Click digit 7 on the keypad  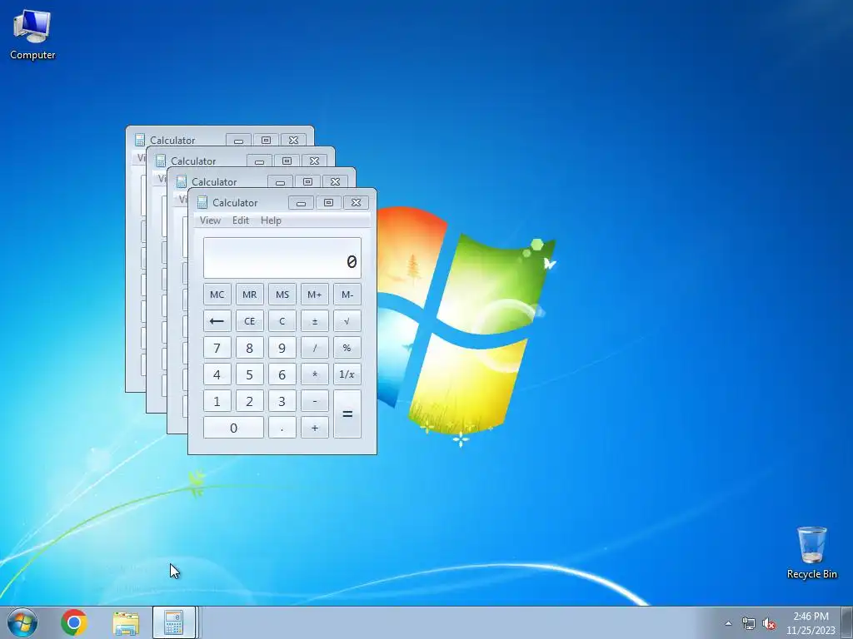click(x=217, y=348)
